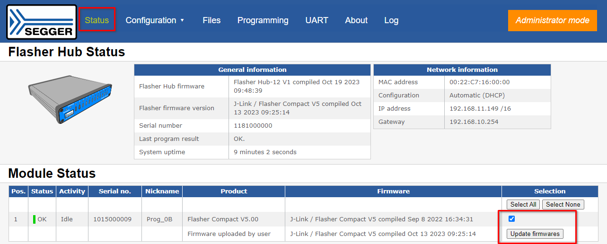The width and height of the screenshot is (607, 244).
Task: Click the Update firmwares button
Action: pos(535,234)
